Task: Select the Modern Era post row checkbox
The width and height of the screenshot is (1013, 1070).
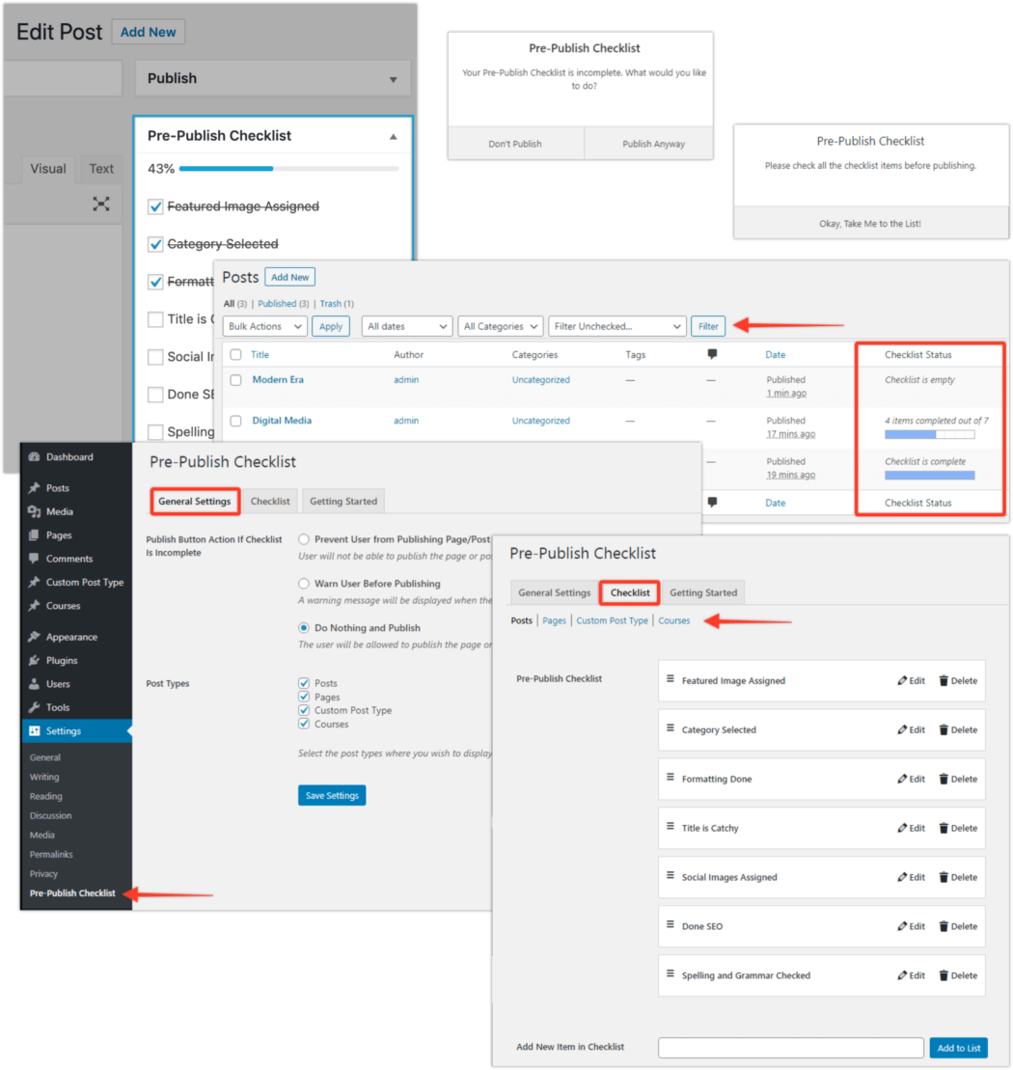Action: tap(235, 380)
